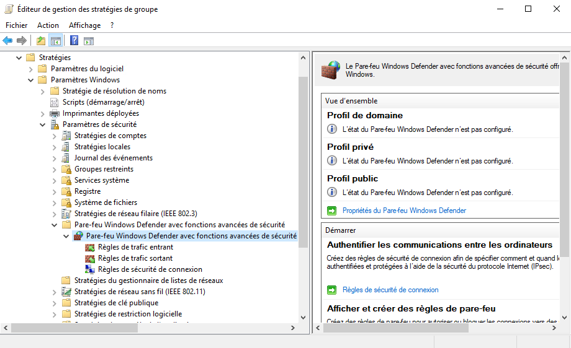Expand the Stratégies de restriction logicielle node
571x348 pixels.
(x=54, y=314)
